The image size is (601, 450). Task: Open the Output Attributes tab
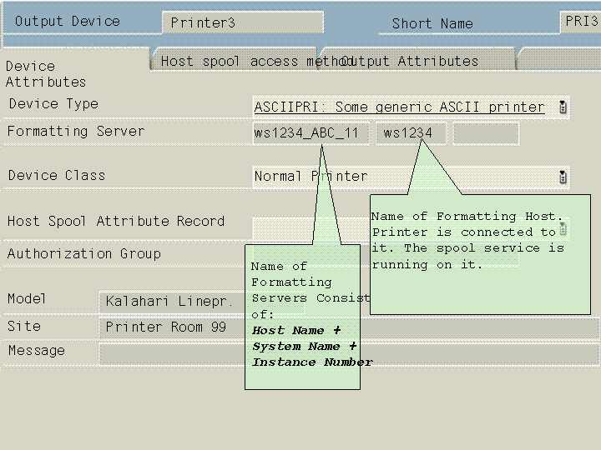pos(417,61)
